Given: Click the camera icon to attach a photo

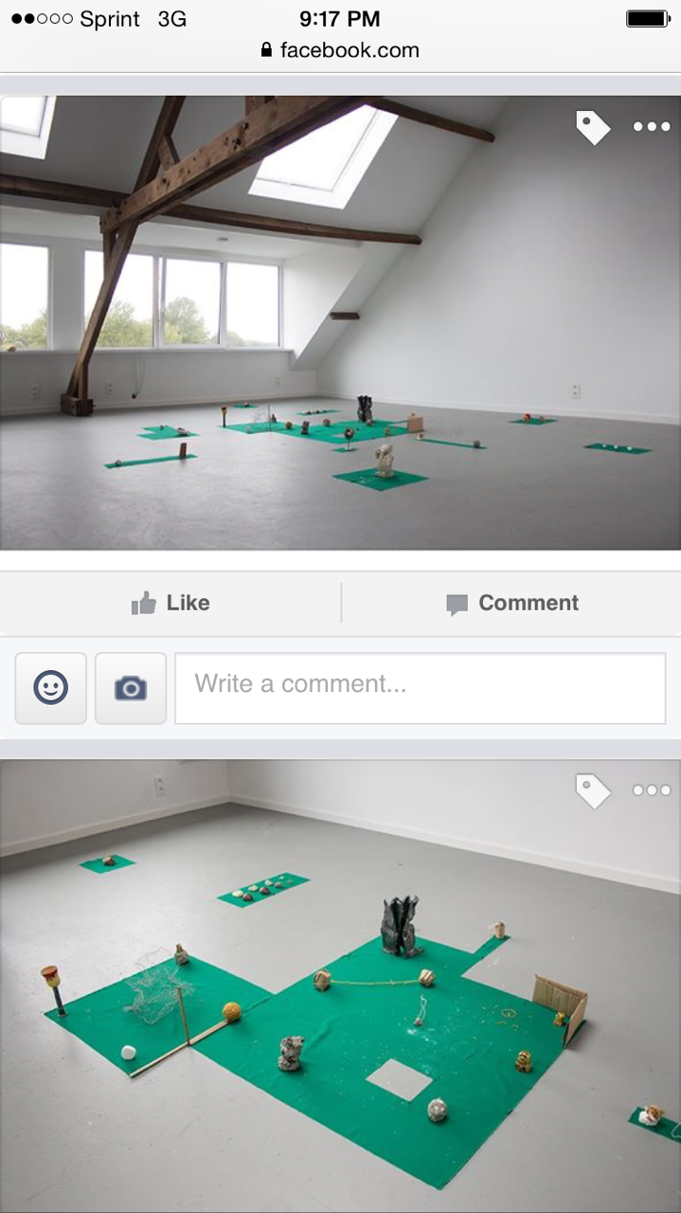Looking at the screenshot, I should 131,688.
